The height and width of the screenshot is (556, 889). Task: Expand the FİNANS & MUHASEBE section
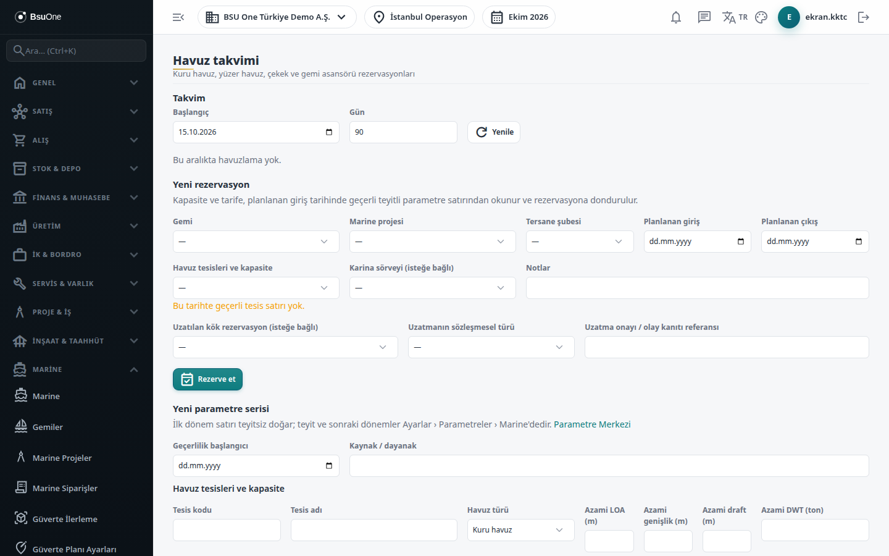(77, 198)
